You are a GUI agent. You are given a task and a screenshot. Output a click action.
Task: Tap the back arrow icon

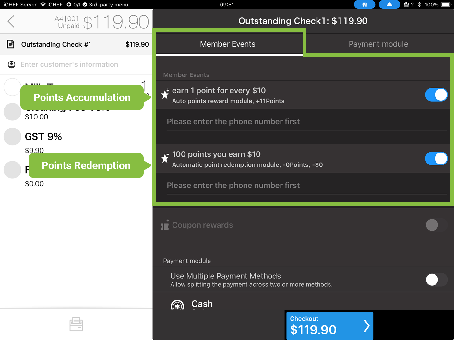coord(11,21)
